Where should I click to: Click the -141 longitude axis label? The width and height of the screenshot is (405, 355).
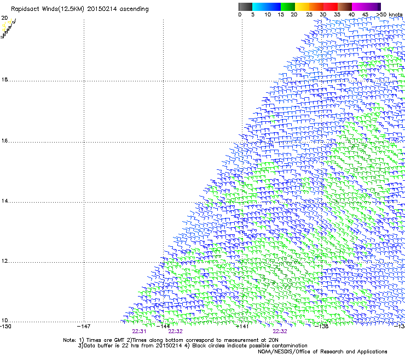pos(242,327)
